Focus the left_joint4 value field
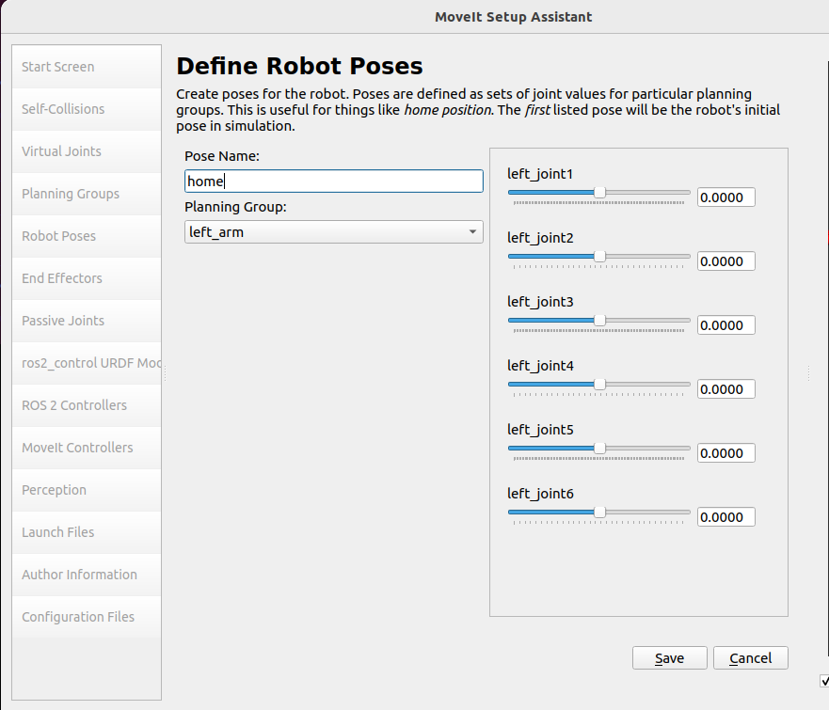This screenshot has height=710, width=829. click(x=725, y=389)
